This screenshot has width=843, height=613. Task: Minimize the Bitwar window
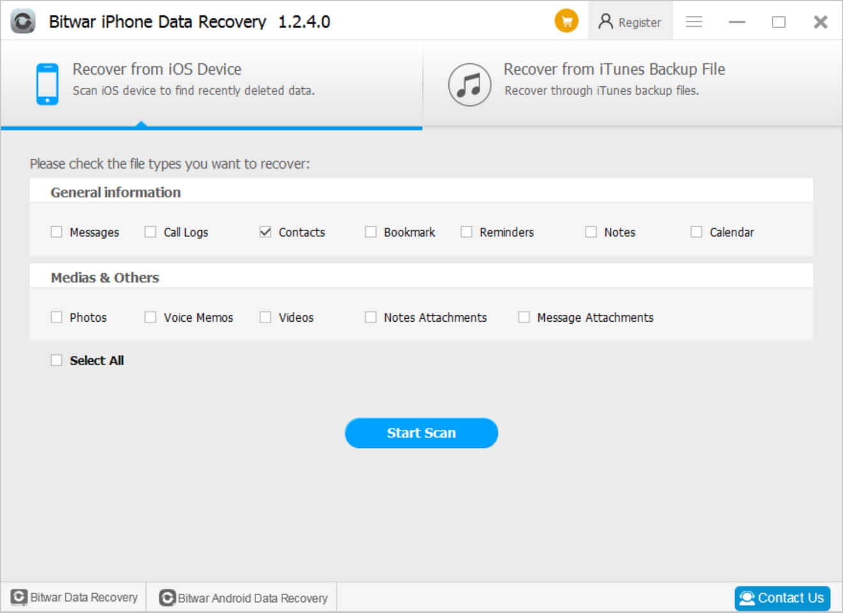pos(737,22)
